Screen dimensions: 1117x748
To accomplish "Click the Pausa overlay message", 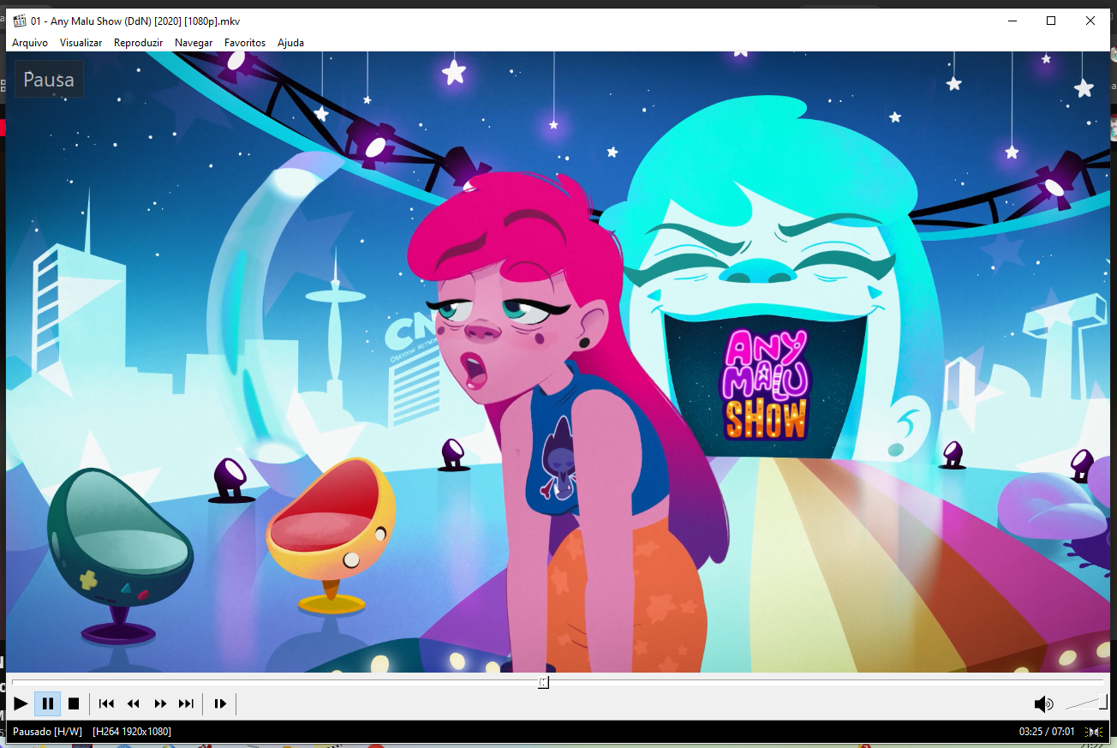I will point(49,80).
